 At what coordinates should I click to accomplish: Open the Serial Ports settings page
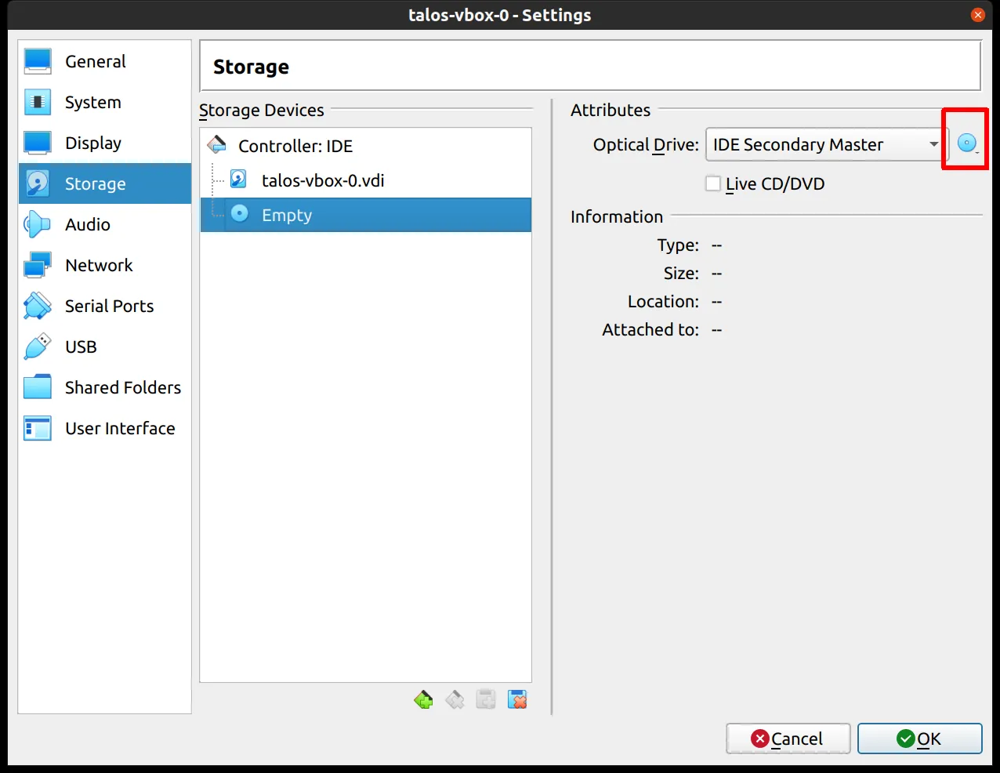[x=109, y=306]
